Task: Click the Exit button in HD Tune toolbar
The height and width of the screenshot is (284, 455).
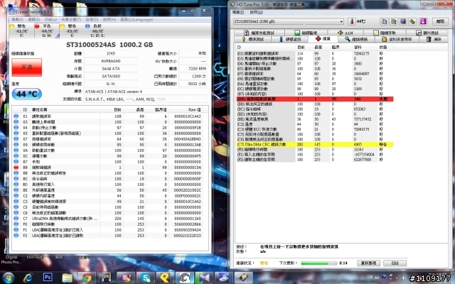Action: coord(440,21)
